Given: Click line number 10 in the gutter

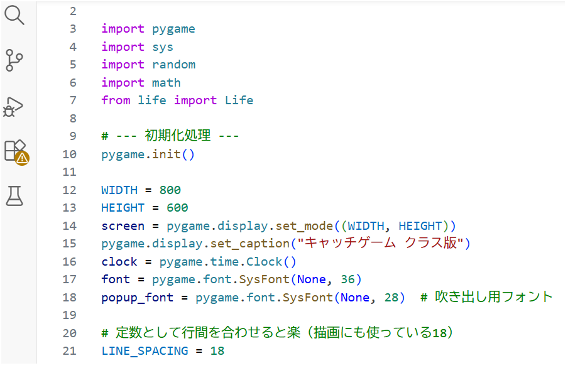Looking at the screenshot, I should coord(69,154).
